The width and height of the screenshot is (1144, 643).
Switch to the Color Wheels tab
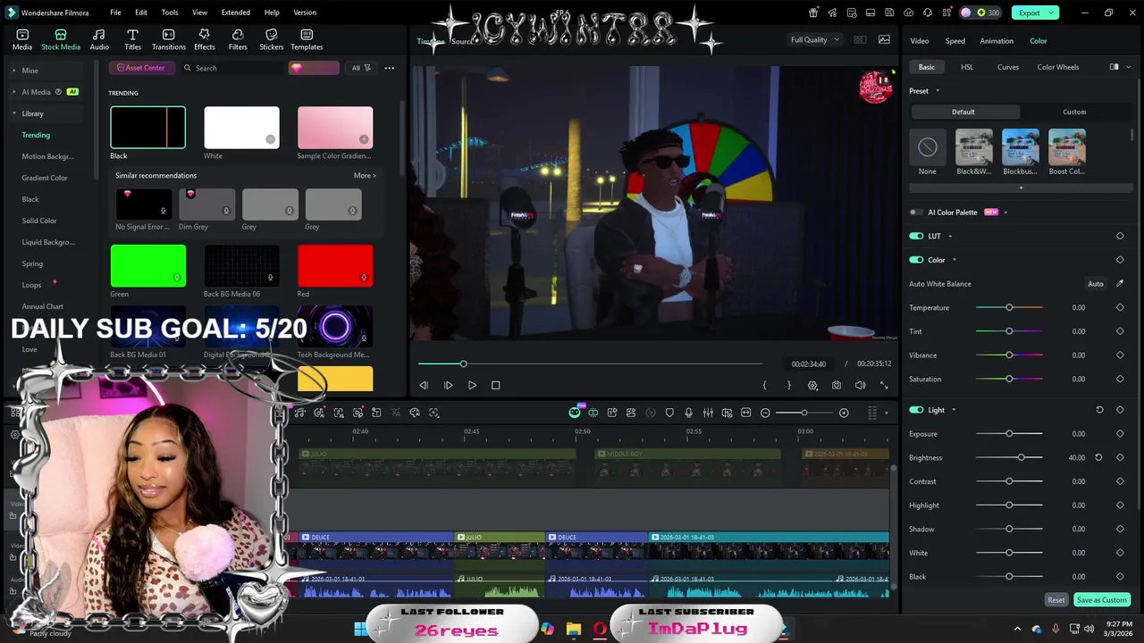pyautogui.click(x=1058, y=67)
